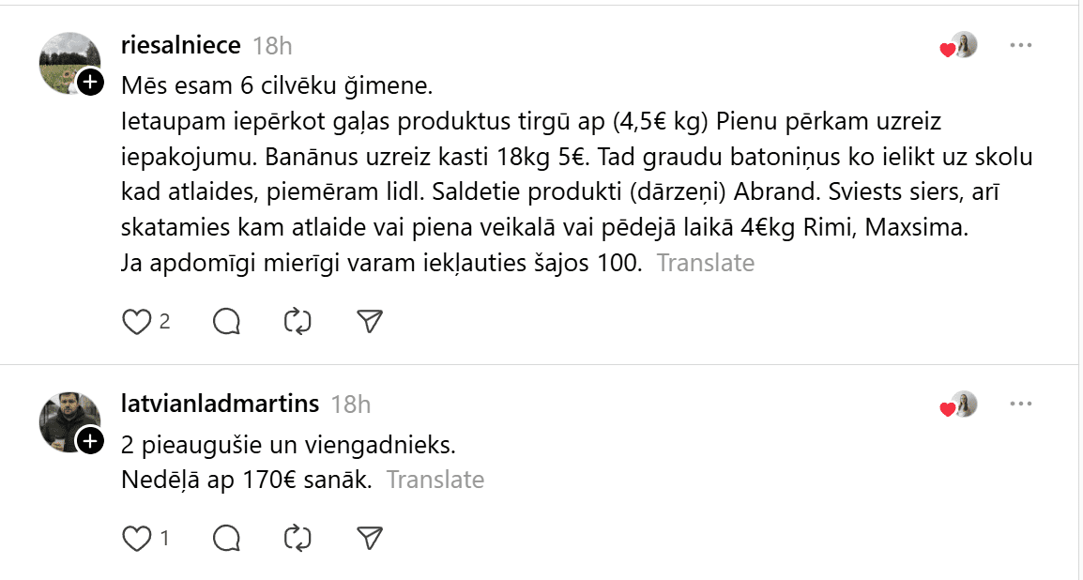Open more options for riesalniece's comment

coord(1021,45)
